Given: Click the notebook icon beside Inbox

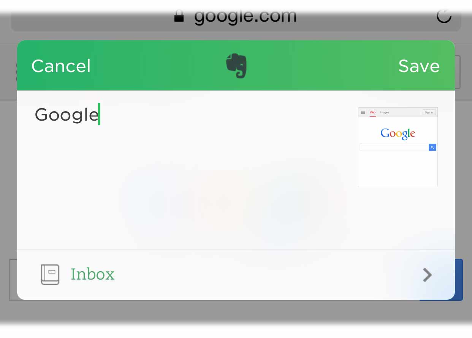Looking at the screenshot, I should tap(50, 275).
